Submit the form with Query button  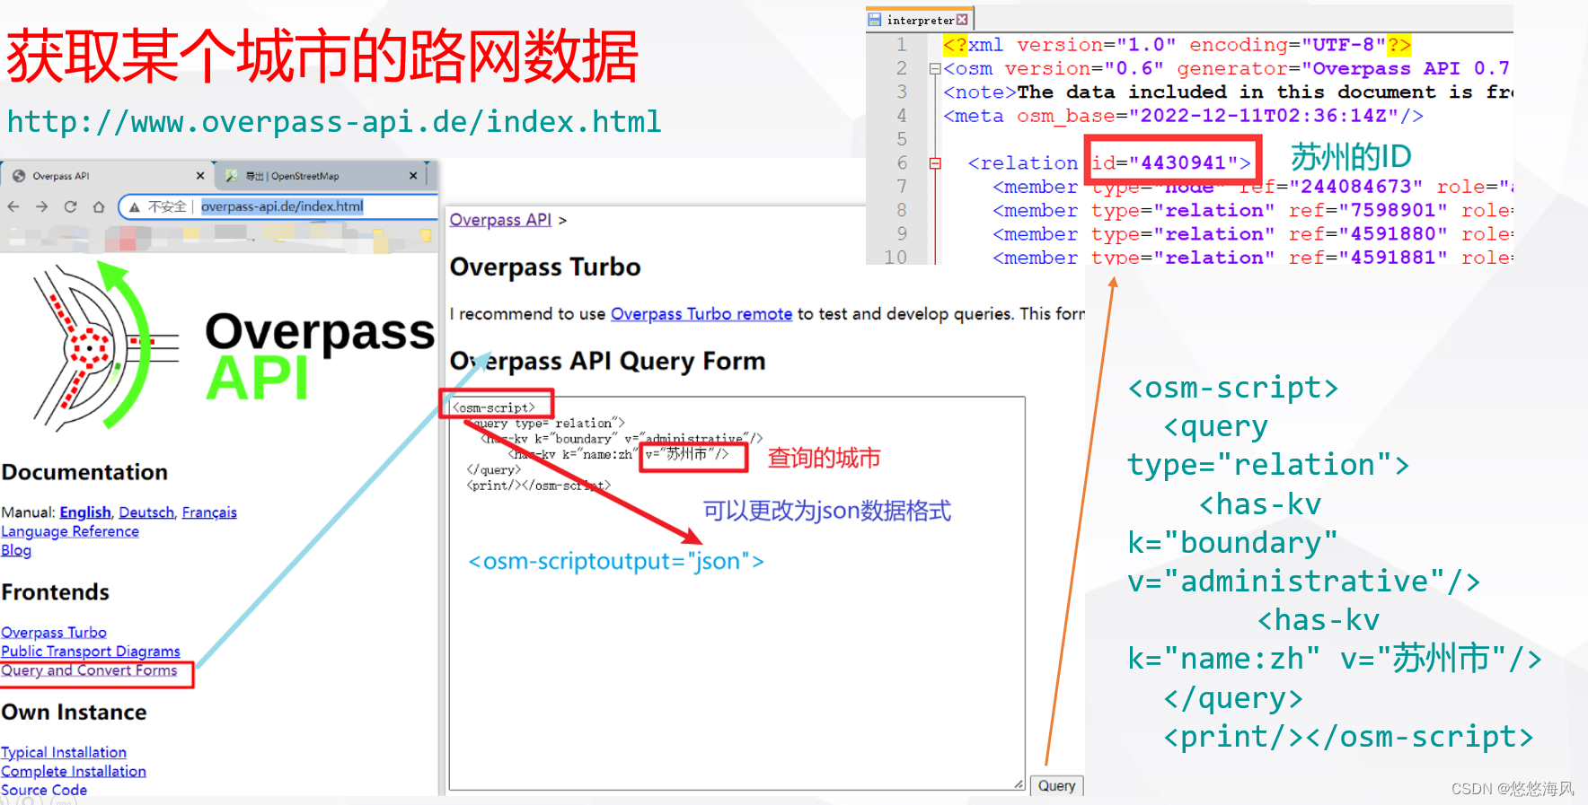point(1056,785)
